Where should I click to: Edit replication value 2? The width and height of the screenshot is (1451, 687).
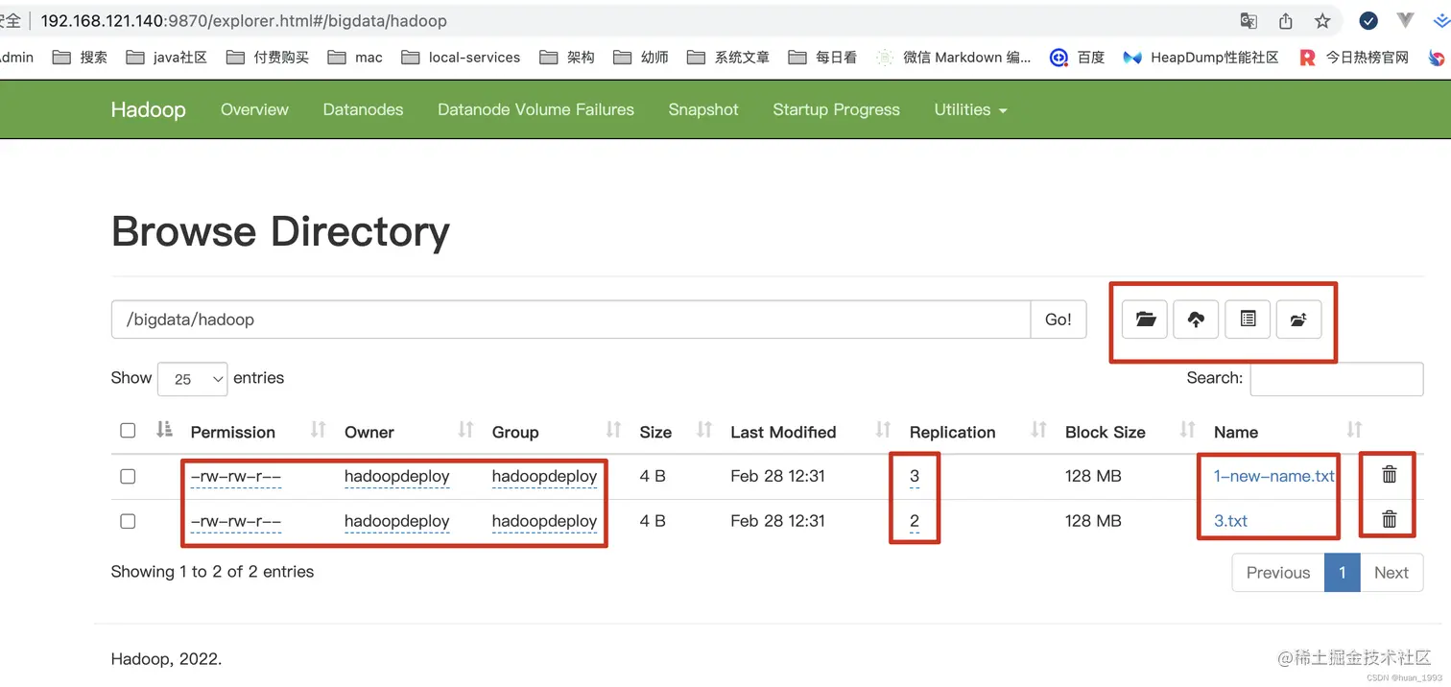click(915, 521)
